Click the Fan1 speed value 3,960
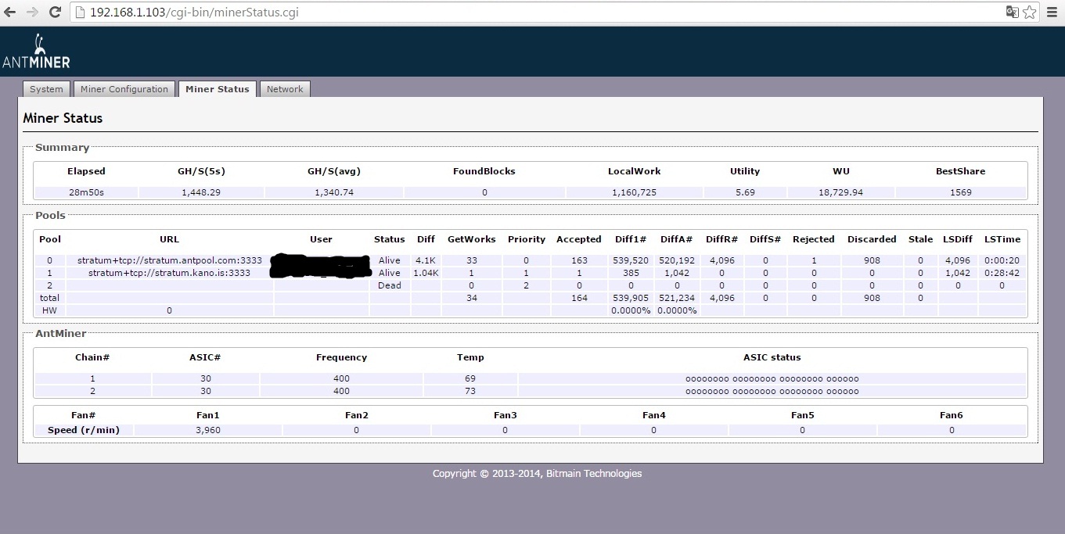The width and height of the screenshot is (1065, 534). tap(207, 430)
